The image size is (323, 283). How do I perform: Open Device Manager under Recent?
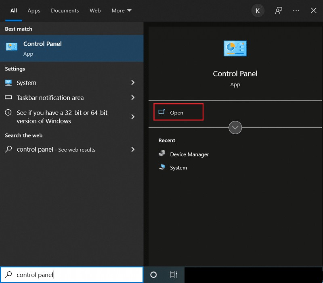coord(188,154)
